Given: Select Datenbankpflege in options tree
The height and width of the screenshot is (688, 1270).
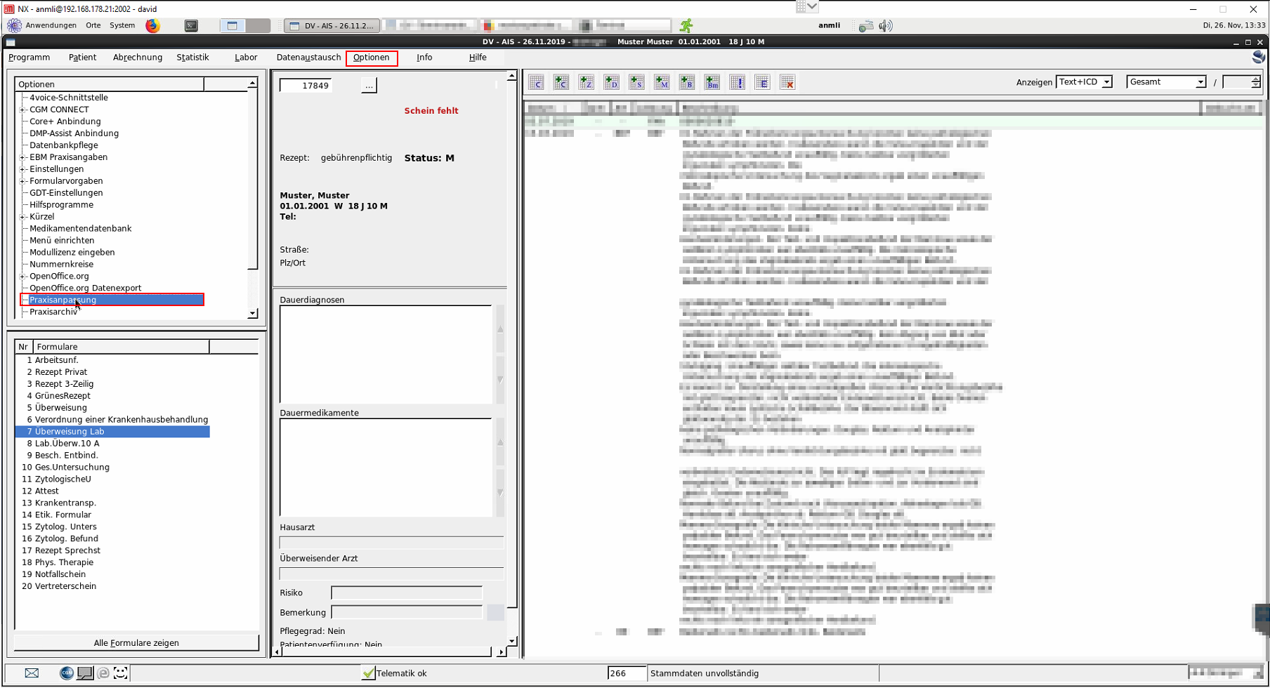Looking at the screenshot, I should [64, 145].
